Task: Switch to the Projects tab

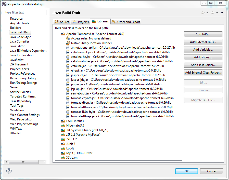Action: pyautogui.click(x=81, y=22)
